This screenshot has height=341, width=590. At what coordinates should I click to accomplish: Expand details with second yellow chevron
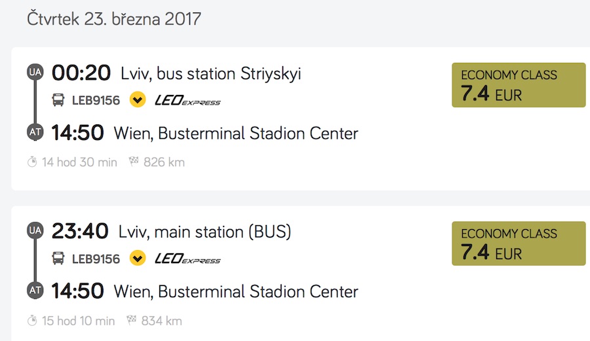pyautogui.click(x=138, y=259)
